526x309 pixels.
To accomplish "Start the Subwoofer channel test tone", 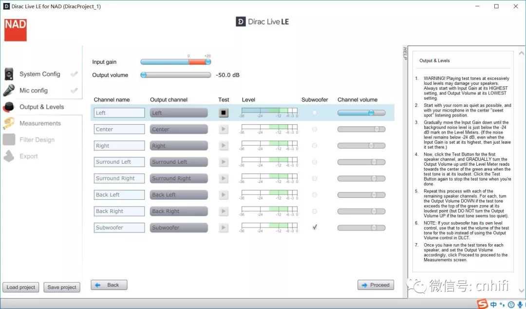I will (224, 228).
